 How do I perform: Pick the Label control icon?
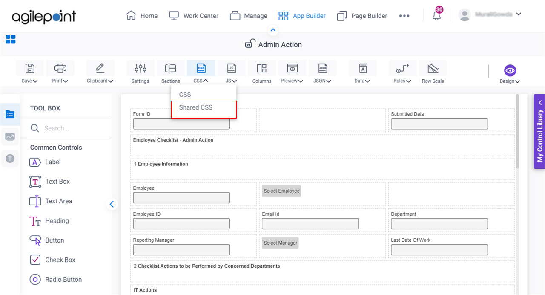tap(35, 162)
